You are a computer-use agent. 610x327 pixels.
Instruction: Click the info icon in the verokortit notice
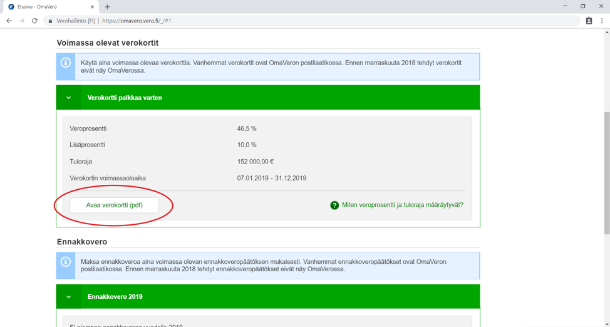click(x=66, y=63)
